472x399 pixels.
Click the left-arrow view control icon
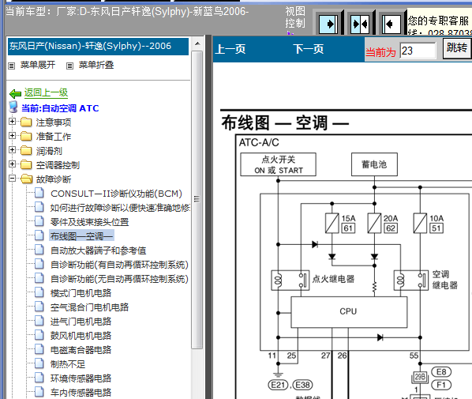tap(391, 24)
